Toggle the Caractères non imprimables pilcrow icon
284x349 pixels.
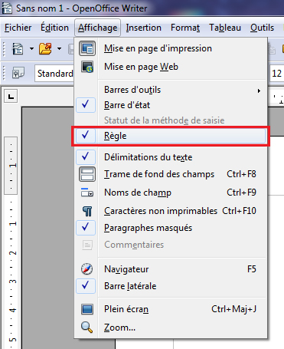(87, 211)
